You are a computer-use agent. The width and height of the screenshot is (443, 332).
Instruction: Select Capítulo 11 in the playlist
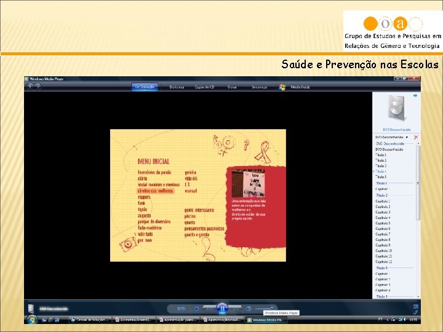[384, 256]
